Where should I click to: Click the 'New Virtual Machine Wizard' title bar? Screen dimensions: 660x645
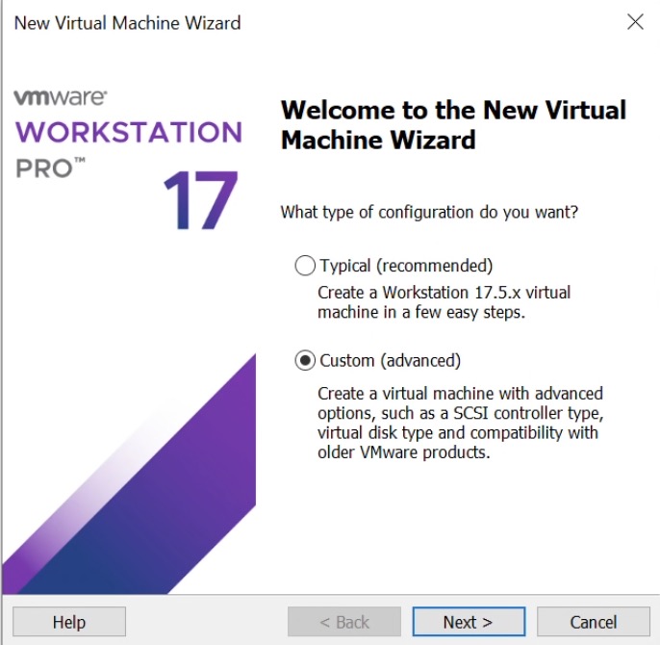click(x=128, y=22)
